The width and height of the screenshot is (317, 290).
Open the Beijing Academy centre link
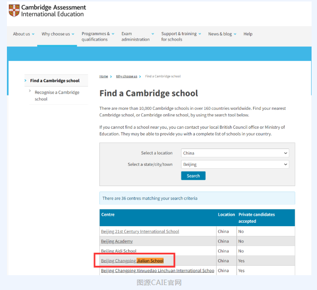(117, 241)
